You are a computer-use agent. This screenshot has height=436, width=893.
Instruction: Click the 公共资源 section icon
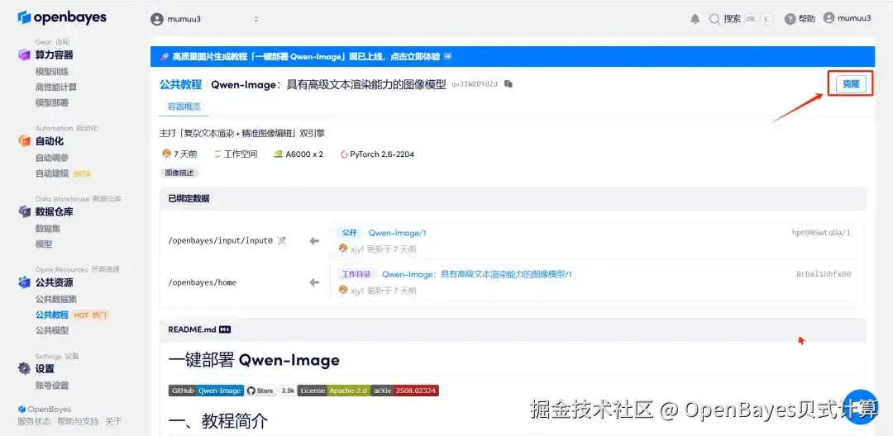[24, 282]
